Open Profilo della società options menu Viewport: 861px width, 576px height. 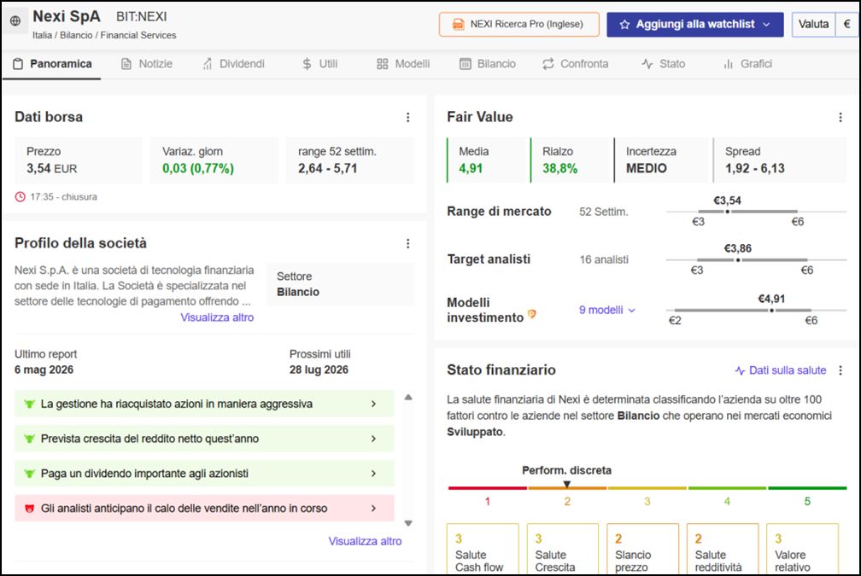coord(407,243)
